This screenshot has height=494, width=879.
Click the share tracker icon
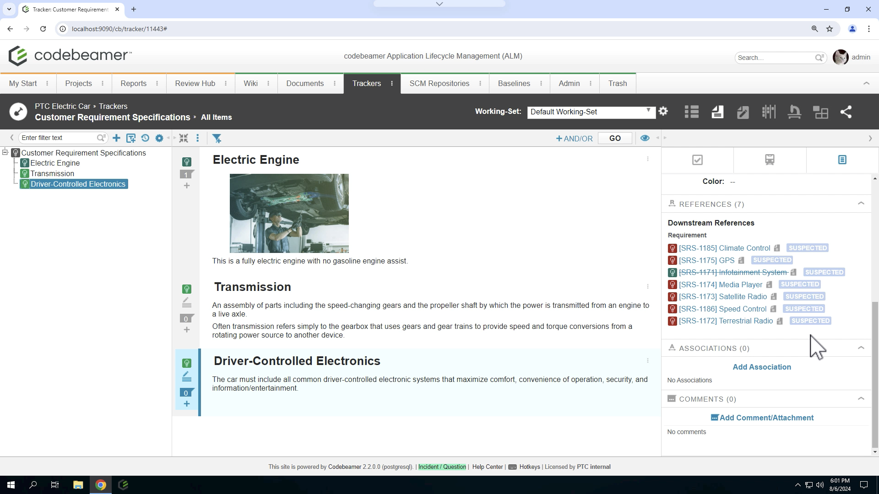pos(846,112)
